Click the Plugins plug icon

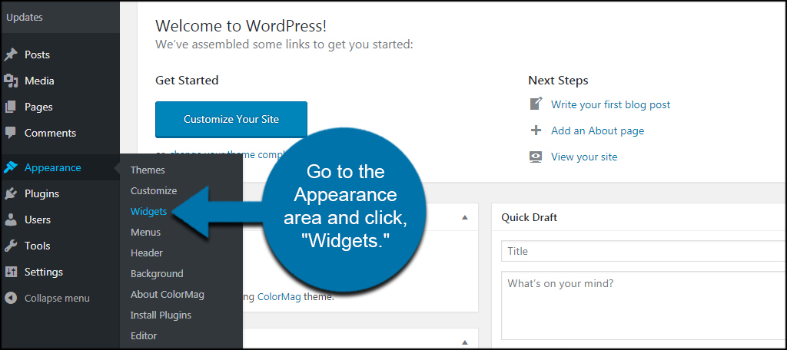click(11, 193)
